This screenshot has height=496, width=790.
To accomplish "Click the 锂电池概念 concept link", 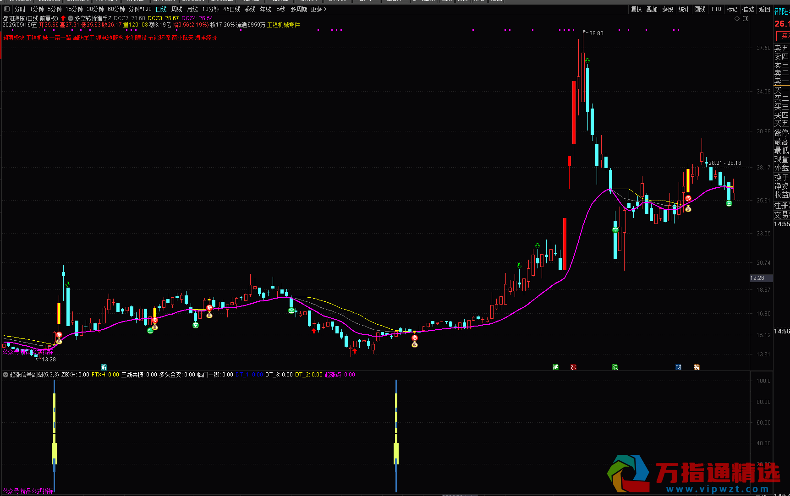I will 110,38.
